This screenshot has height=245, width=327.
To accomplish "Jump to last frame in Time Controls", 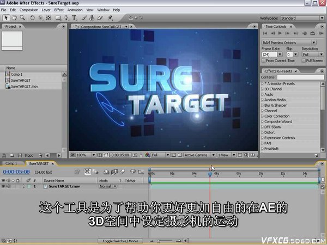I will (295, 33).
